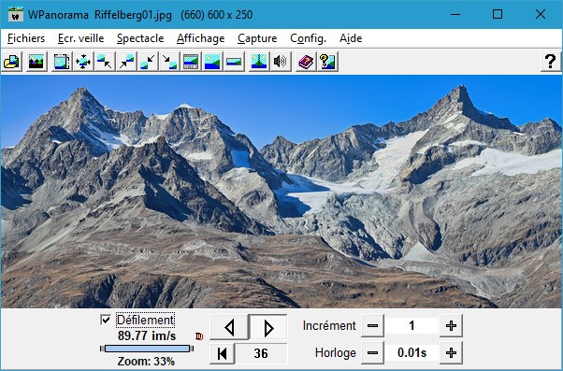Open the Aide menu
Viewport: 563px width, 371px height.
(351, 38)
